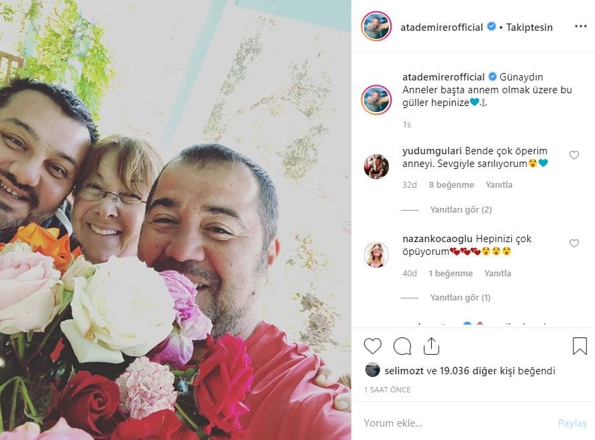Open the atademirerofficial header profile picture
595x440 pixels.
[375, 26]
